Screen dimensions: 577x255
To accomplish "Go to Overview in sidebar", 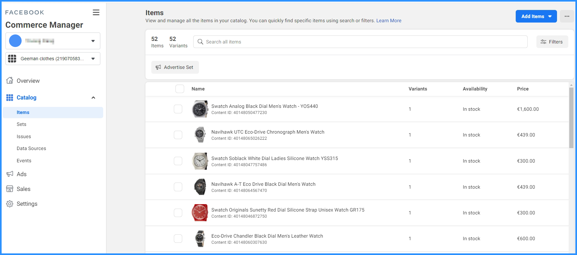I will [28, 81].
